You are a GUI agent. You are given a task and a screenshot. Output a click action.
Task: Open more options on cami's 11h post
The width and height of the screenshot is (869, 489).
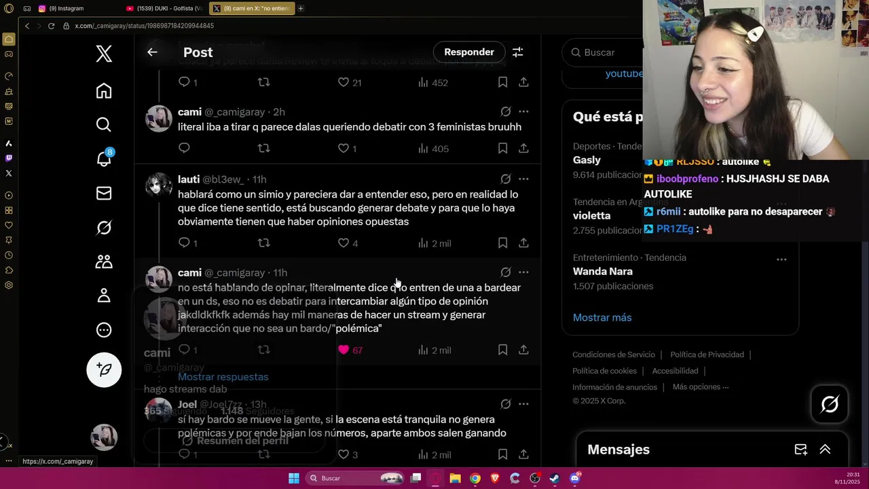pyautogui.click(x=523, y=272)
